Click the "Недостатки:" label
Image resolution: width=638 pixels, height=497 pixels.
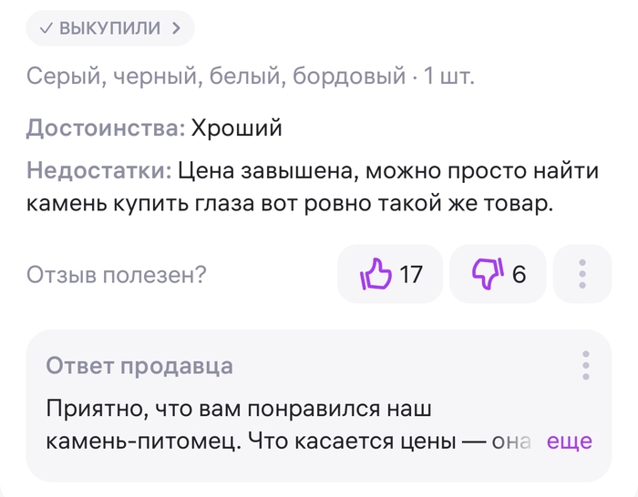(99, 169)
